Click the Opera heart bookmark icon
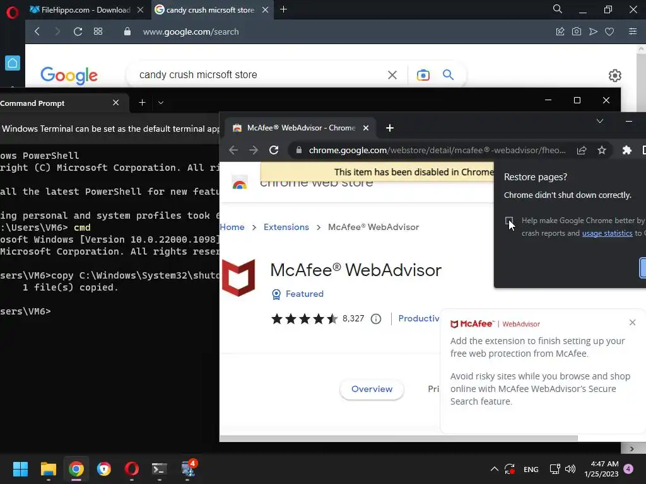This screenshot has height=484, width=646. pyautogui.click(x=609, y=32)
